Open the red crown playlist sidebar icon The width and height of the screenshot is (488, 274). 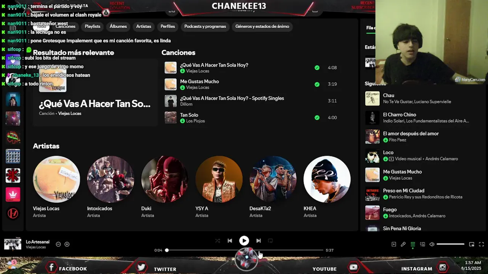pyautogui.click(x=13, y=194)
